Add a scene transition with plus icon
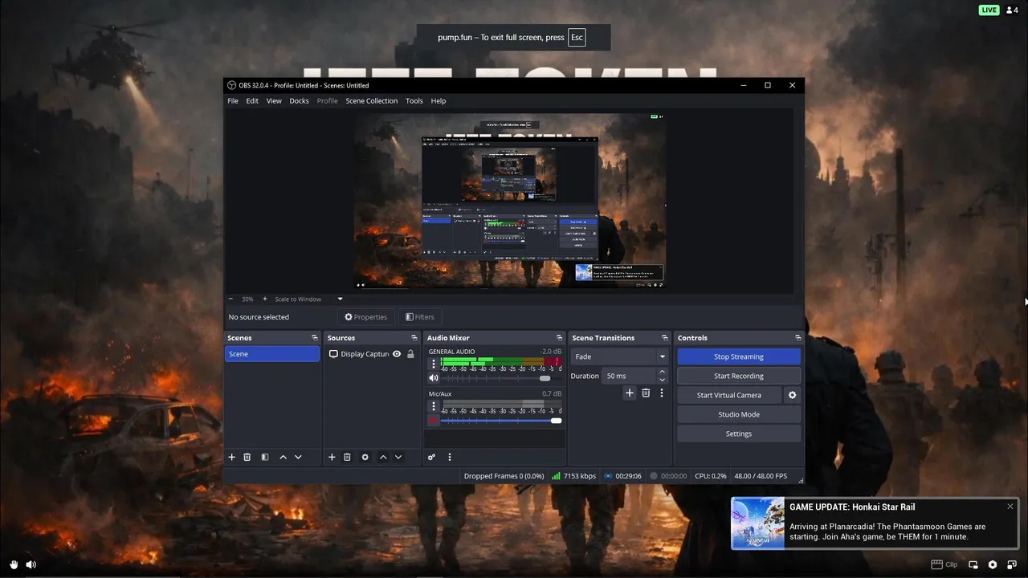The width and height of the screenshot is (1028, 578). [x=630, y=393]
